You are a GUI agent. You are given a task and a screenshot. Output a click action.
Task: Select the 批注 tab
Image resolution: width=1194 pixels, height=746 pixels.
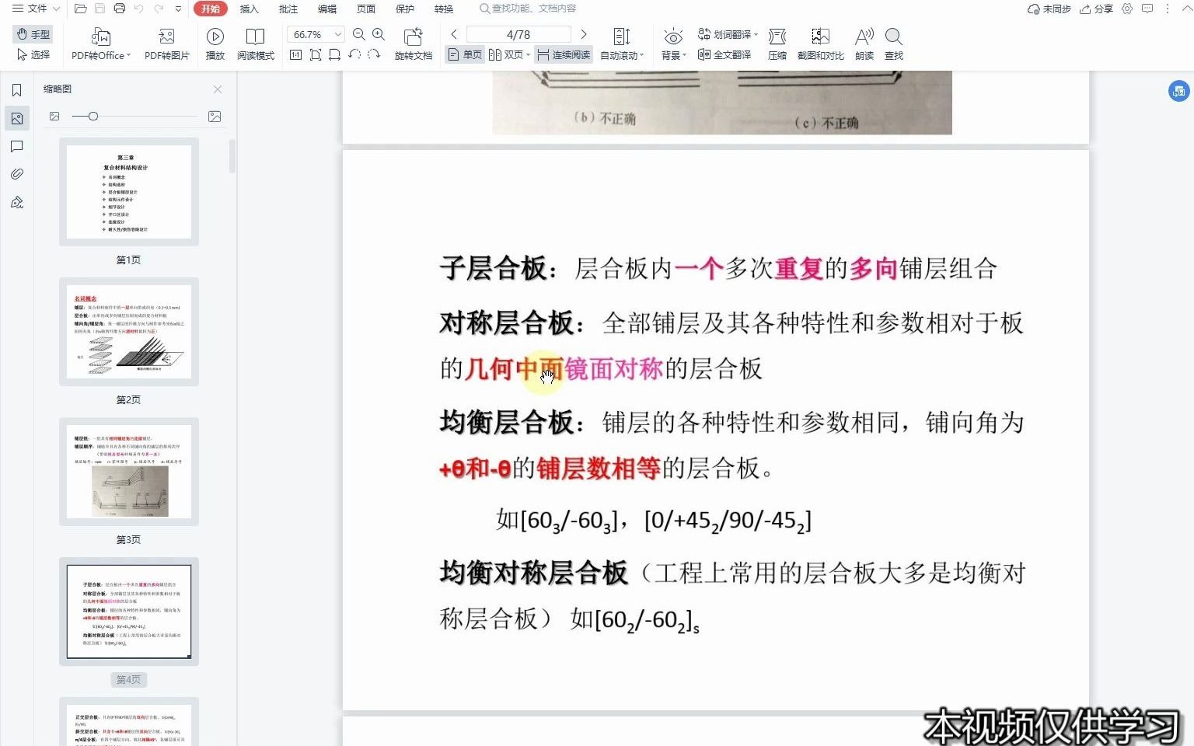[288, 9]
